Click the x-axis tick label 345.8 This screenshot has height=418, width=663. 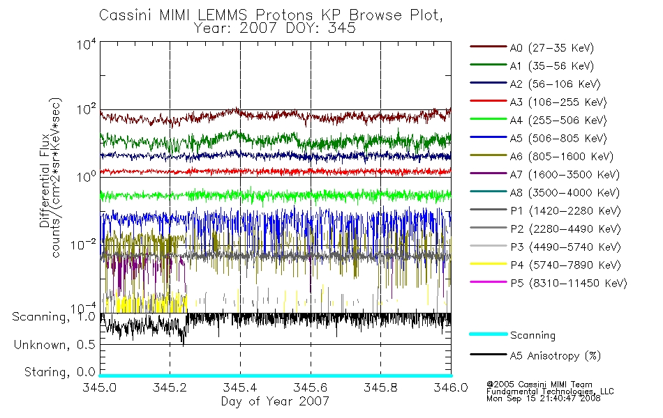tap(380, 387)
